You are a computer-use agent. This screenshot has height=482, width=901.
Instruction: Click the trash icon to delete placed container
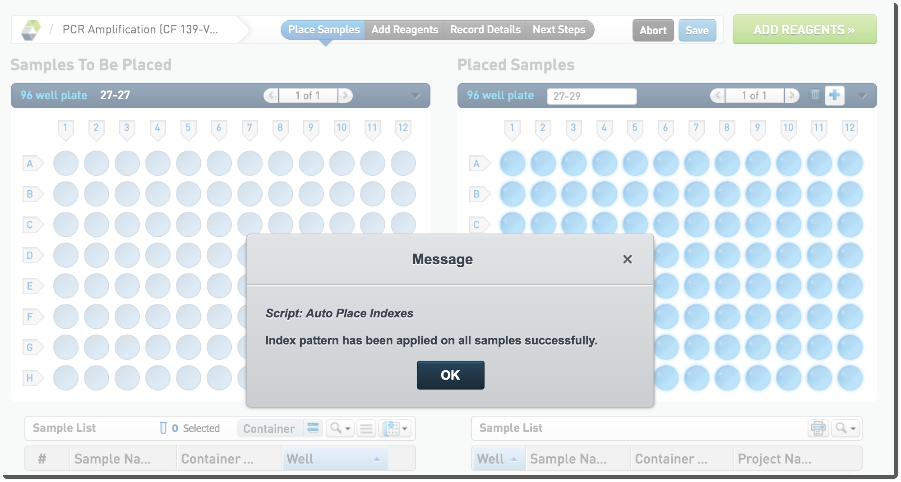point(815,96)
